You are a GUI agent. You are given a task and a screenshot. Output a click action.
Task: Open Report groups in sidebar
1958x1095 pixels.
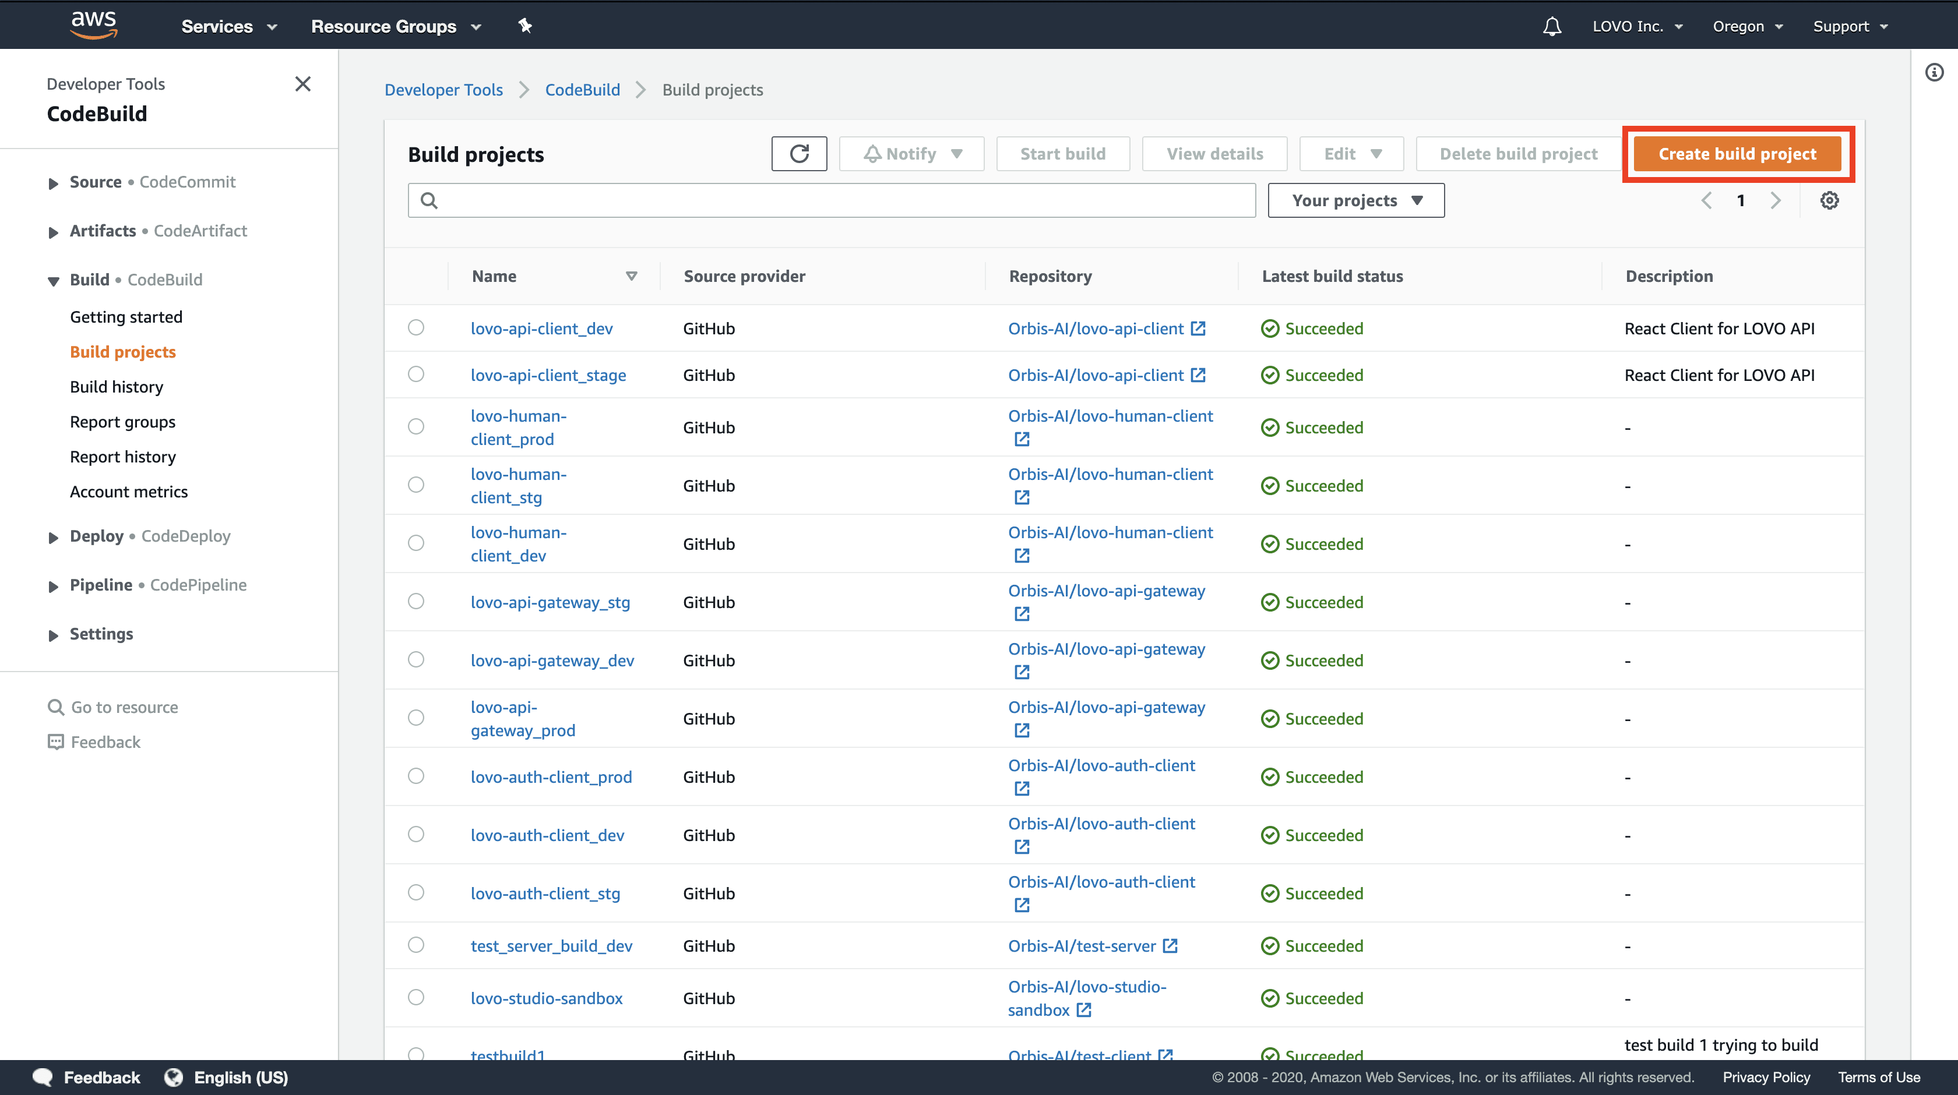click(x=122, y=422)
